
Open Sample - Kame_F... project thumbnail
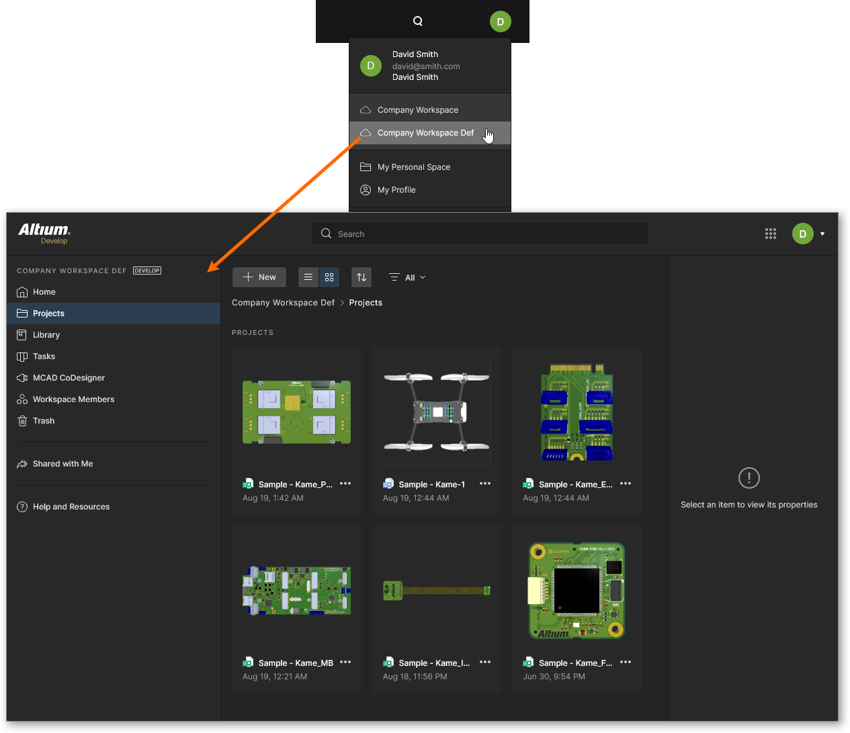577,591
